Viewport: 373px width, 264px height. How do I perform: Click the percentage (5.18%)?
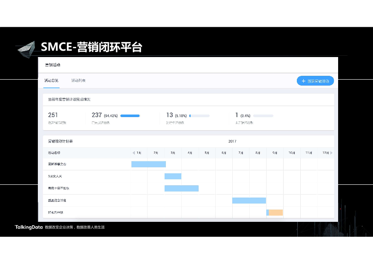[181, 116]
